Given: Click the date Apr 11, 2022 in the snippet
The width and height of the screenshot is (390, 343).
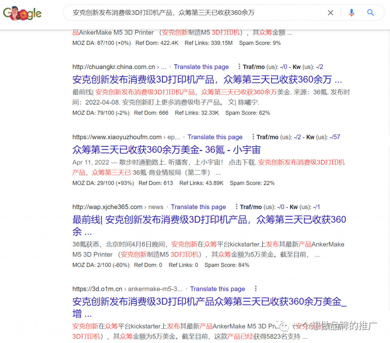Looking at the screenshot, I should [x=91, y=162].
